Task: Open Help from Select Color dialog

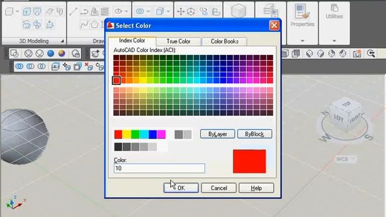Action: click(x=256, y=188)
